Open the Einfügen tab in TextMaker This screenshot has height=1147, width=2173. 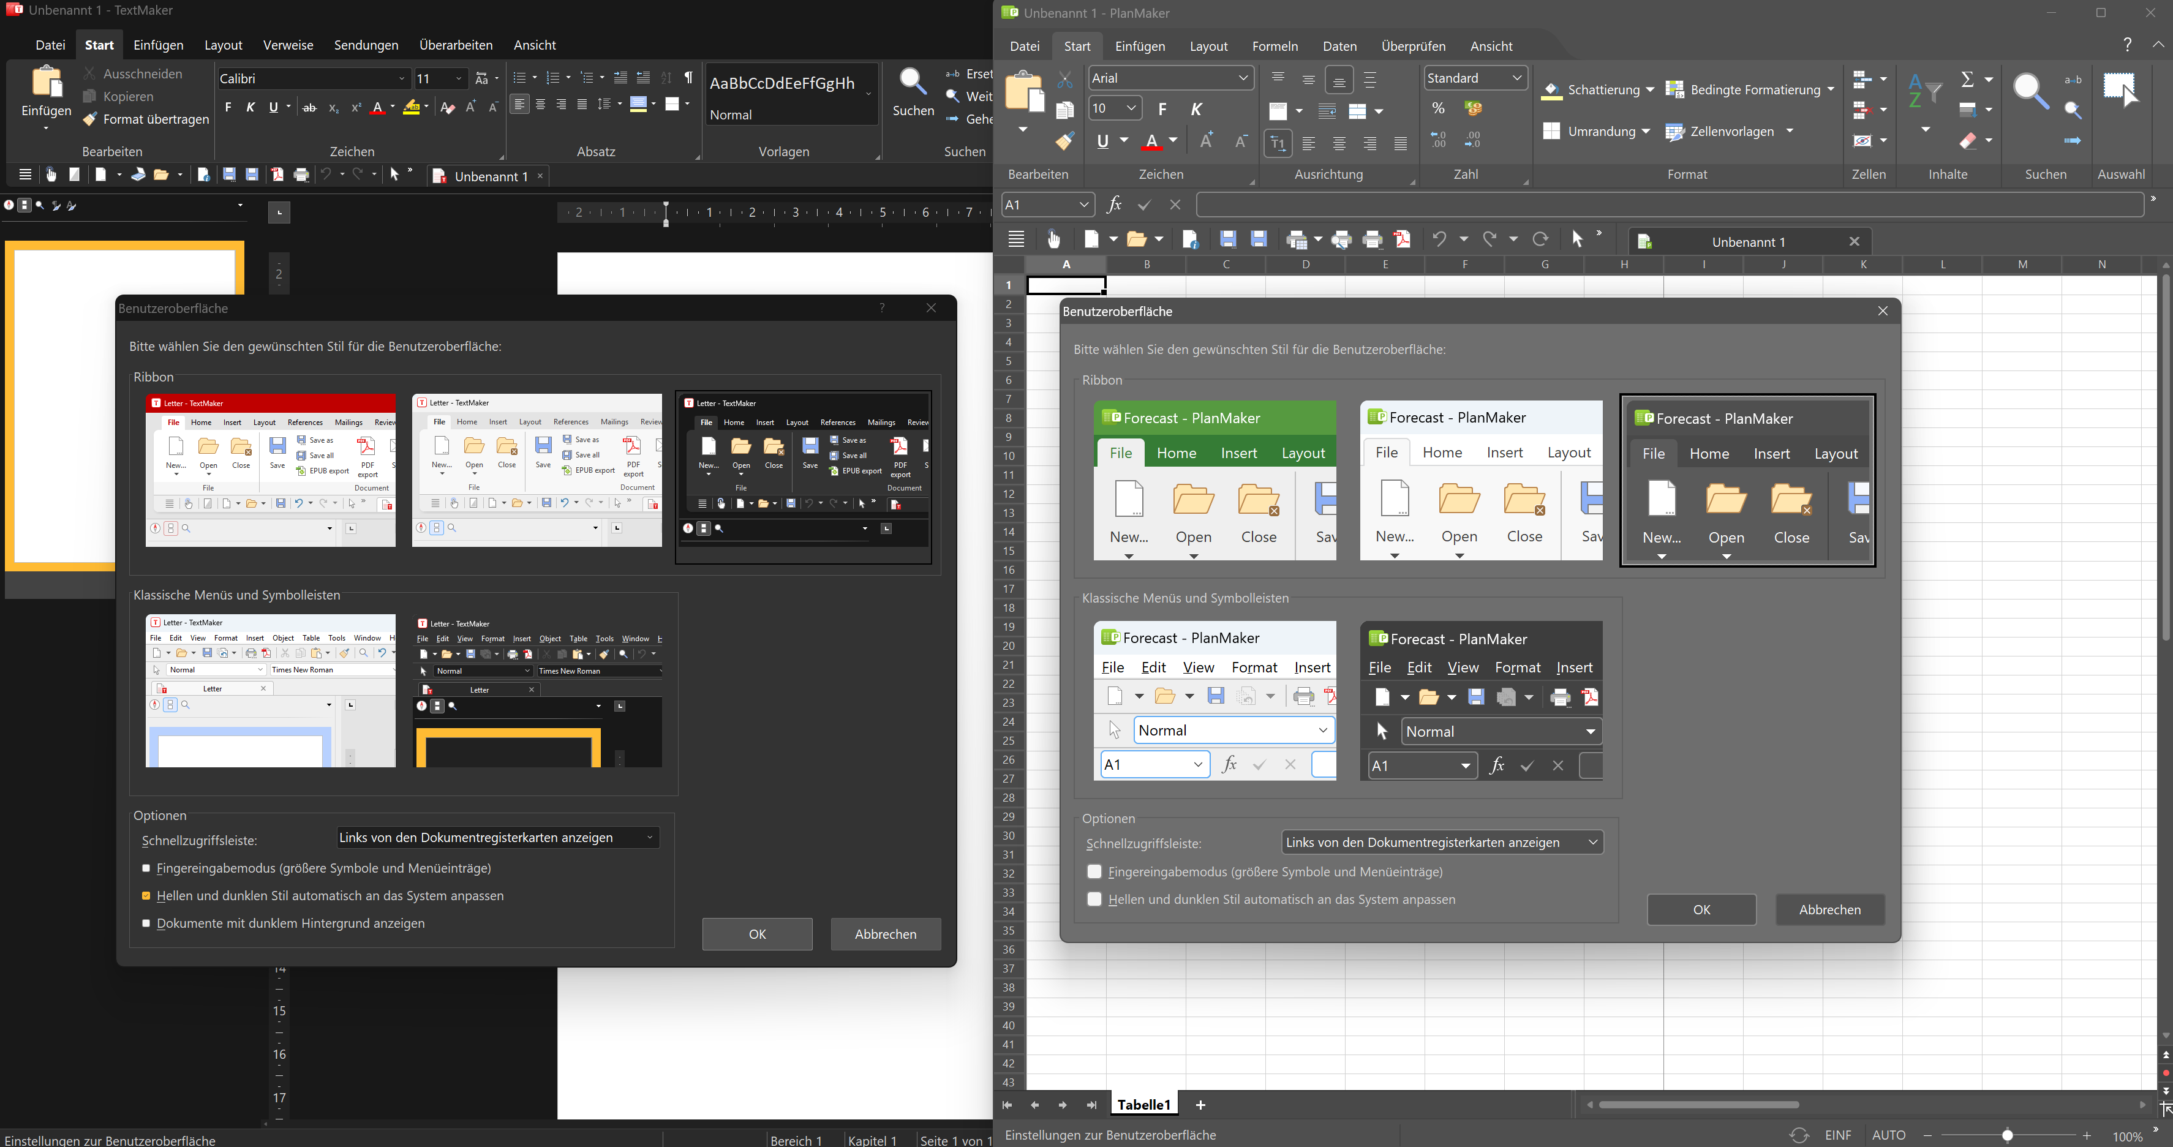point(159,45)
